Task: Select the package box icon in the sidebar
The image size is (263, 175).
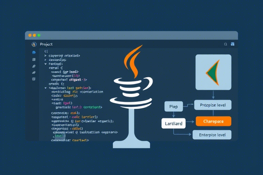Action: tap(34, 79)
